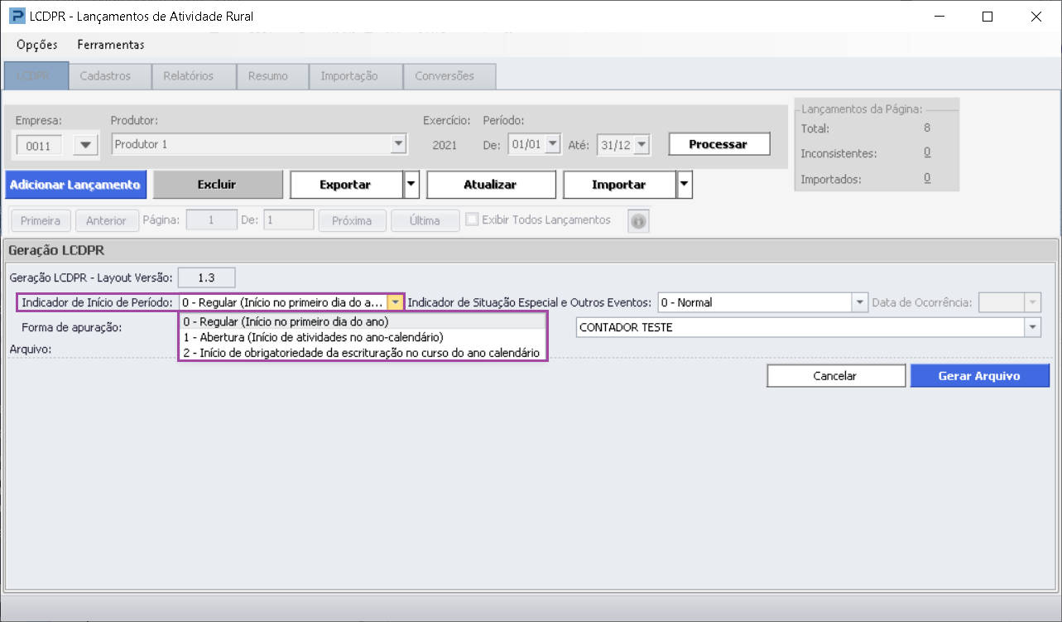Viewport: 1062px width, 622px height.
Task: Expand the CONTADOR TESTE combo box
Action: coord(1033,327)
